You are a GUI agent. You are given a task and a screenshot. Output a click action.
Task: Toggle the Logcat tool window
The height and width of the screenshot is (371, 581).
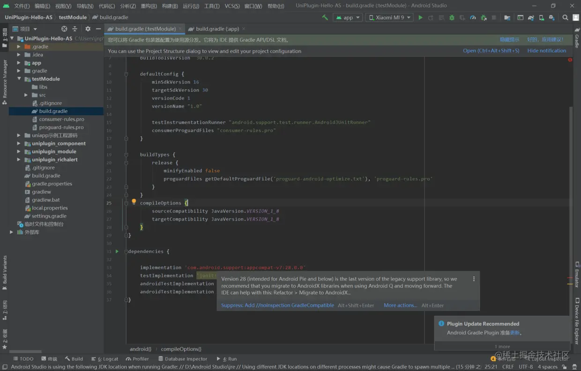104,359
